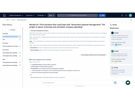Click the reload icon beside Test chat
The height and width of the screenshot is (101, 135).
pyautogui.click(x=20, y=40)
